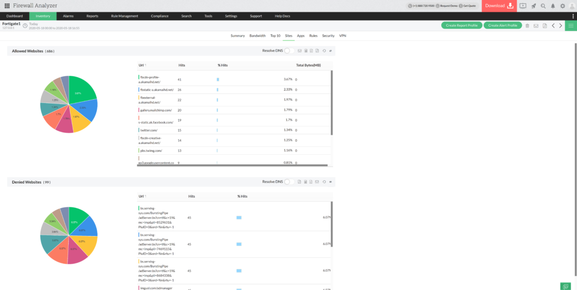Open the settings gear in header
The width and height of the screenshot is (577, 290).
(x=562, y=6)
